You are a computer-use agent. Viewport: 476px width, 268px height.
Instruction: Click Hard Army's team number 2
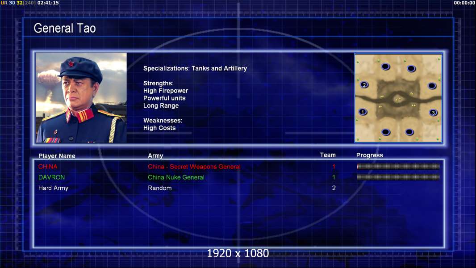tap(334, 188)
